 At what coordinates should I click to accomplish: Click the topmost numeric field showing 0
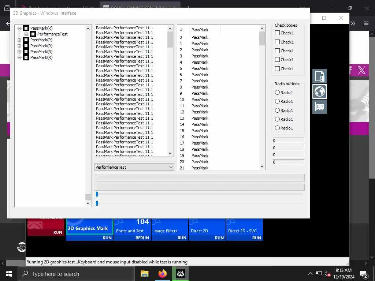pos(289,140)
